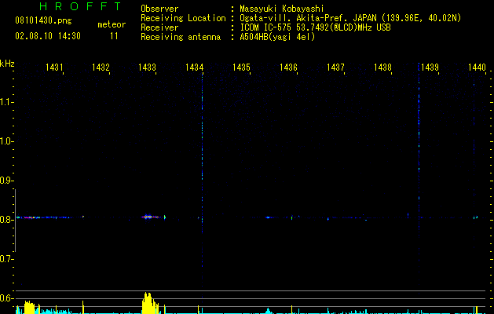Viewport: 494px width, 314px height.
Task: Click time axis marker 1434
Action: coord(195,68)
